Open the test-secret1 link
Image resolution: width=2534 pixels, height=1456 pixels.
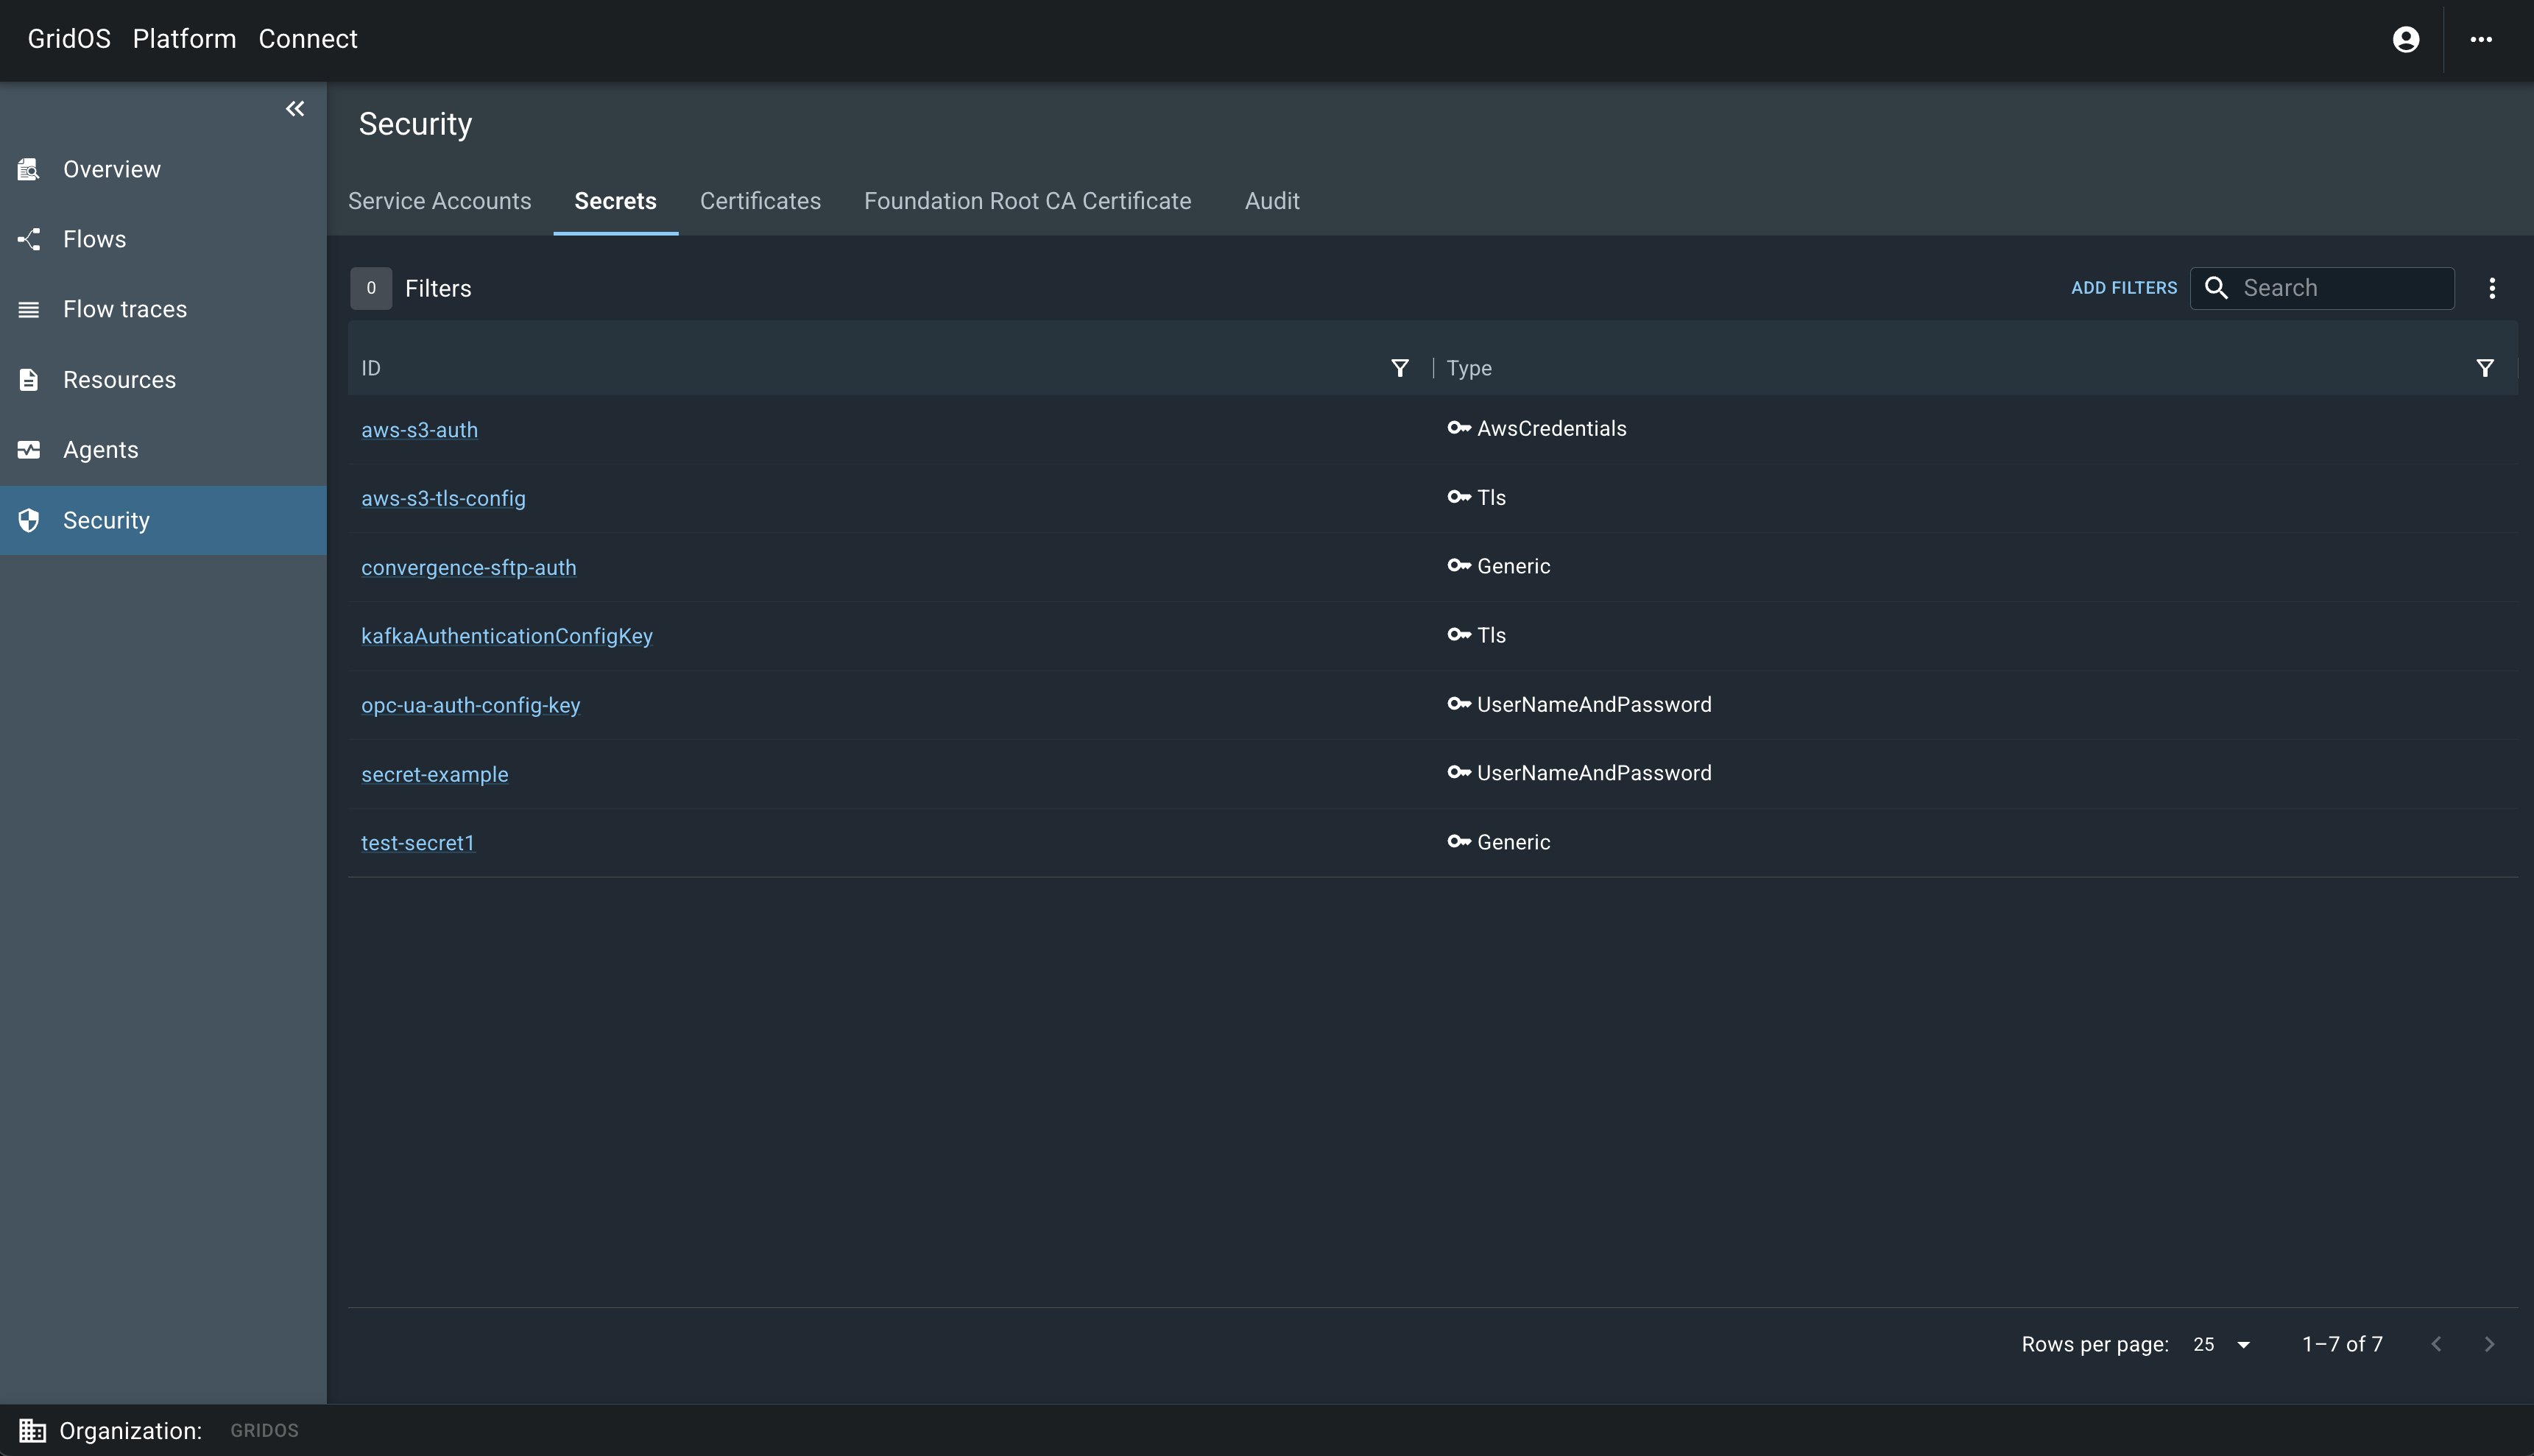[x=417, y=843]
